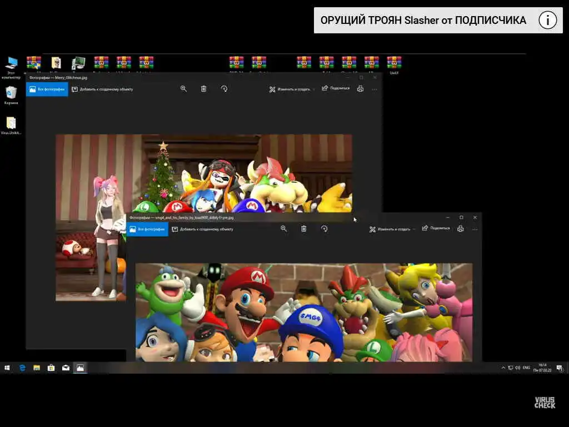The height and width of the screenshot is (427, 569).
Task: Click the info (i) icon on video card
Action: click(x=547, y=20)
